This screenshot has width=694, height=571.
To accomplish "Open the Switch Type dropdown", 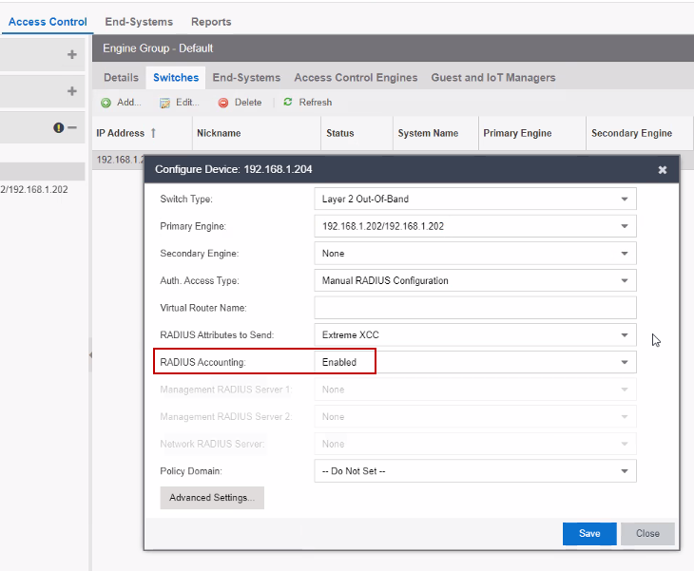I will click(x=624, y=199).
